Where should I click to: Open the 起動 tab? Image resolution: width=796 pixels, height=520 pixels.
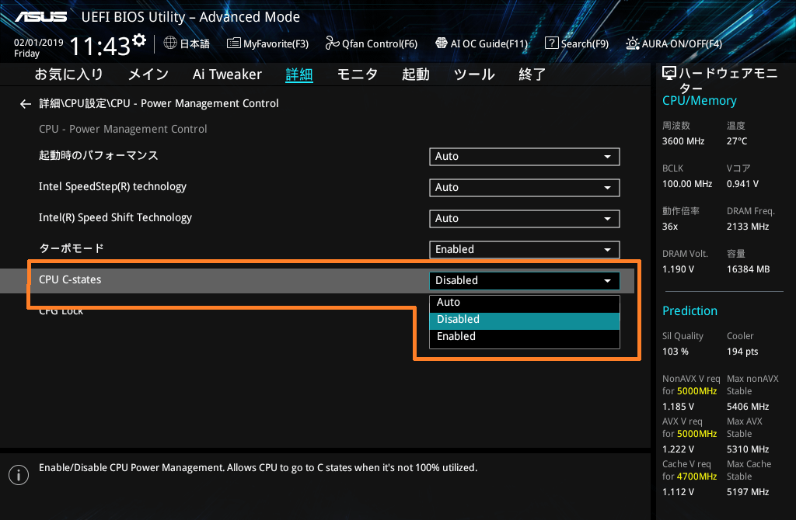416,75
